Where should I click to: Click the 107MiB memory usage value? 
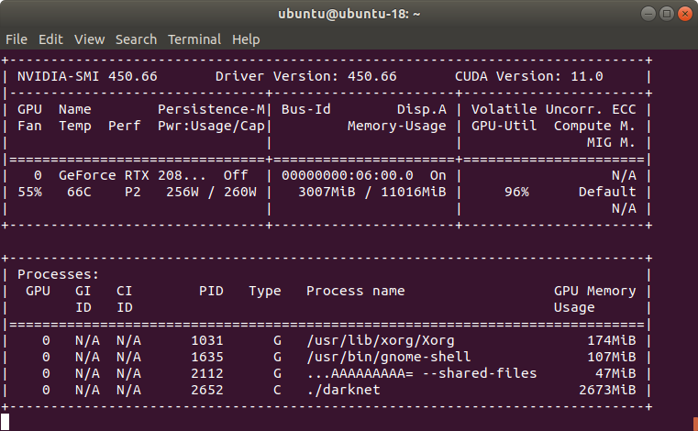click(612, 357)
